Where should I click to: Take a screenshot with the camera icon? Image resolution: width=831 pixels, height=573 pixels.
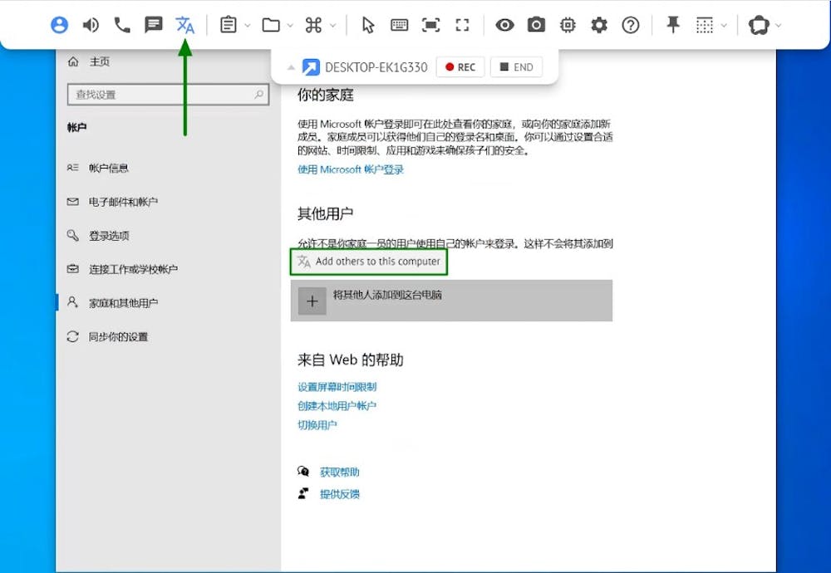536,25
